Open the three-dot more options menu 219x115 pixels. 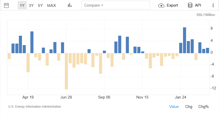(x=213, y=5)
